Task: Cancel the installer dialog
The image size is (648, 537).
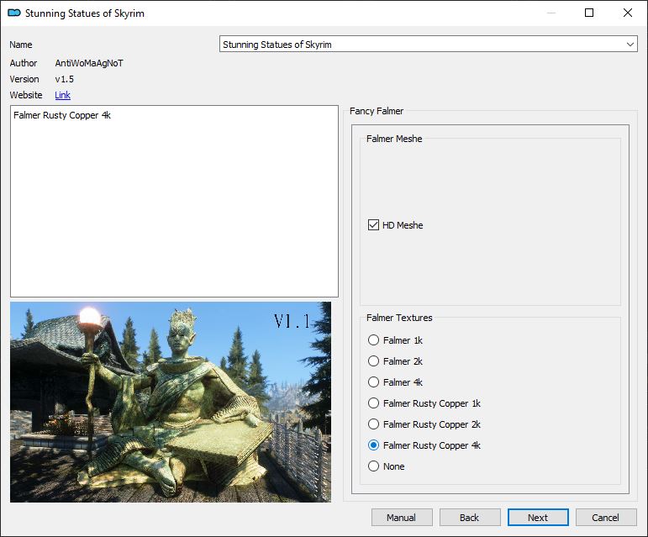Action: [x=606, y=518]
